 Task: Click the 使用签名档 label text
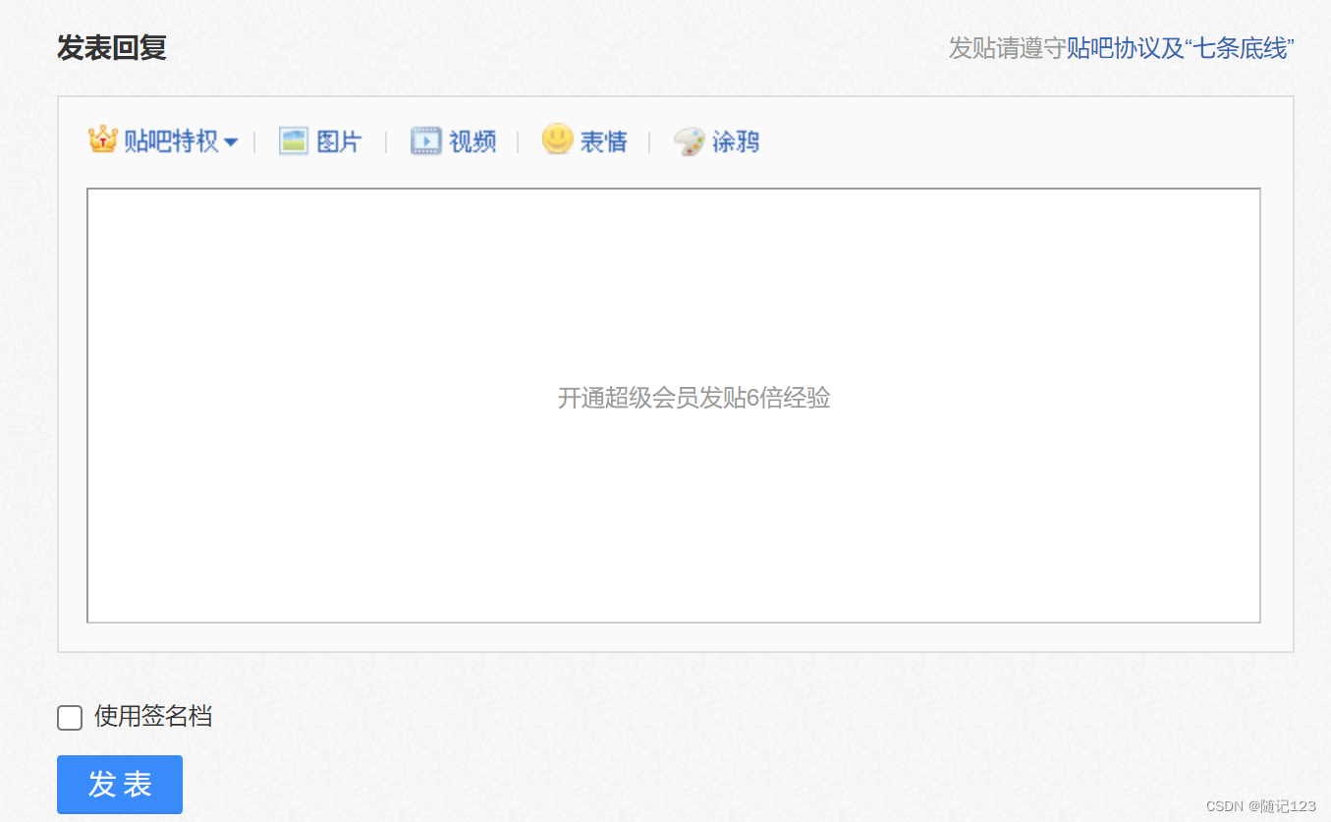[x=153, y=717]
